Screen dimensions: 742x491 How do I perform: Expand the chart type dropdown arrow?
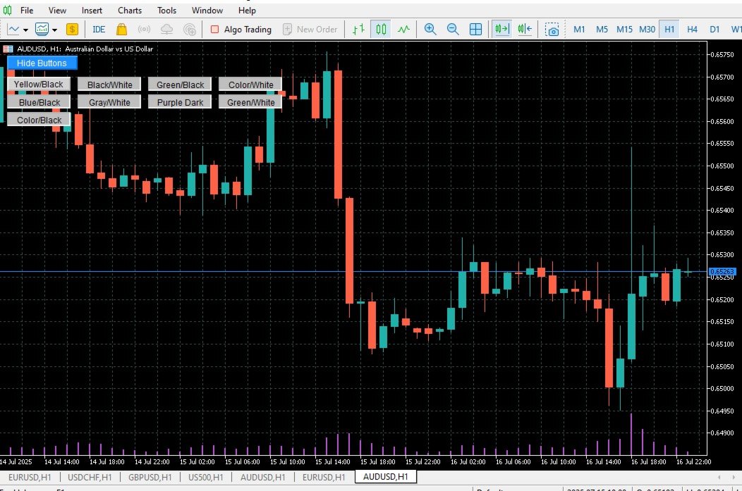(x=25, y=30)
